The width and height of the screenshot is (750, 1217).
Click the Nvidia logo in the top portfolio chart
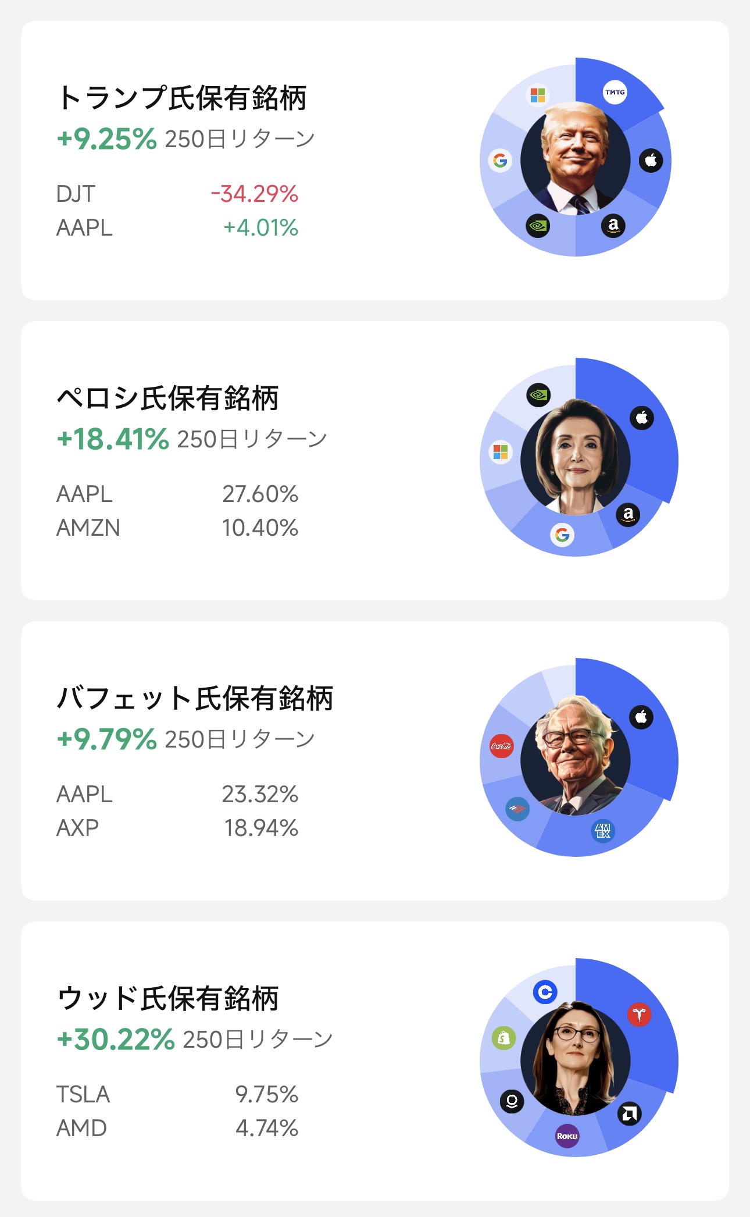(538, 226)
